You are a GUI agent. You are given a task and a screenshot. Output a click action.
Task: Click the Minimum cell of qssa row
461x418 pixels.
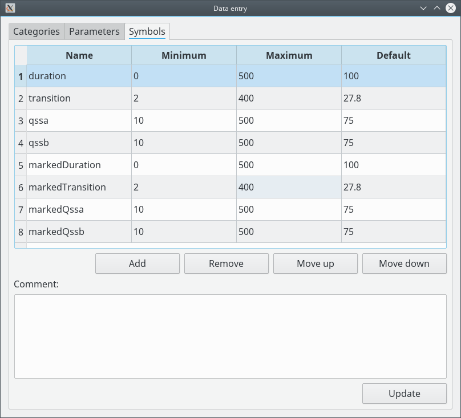(x=184, y=120)
